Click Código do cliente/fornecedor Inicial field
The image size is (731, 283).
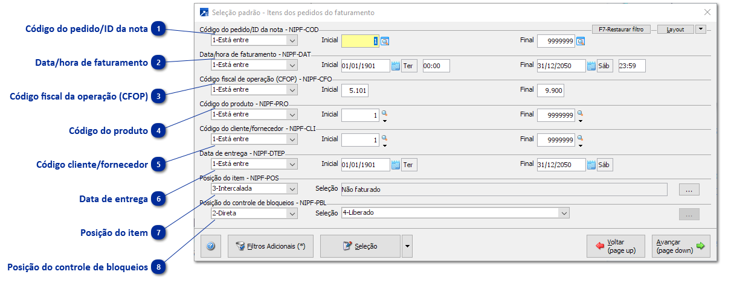tap(360, 139)
